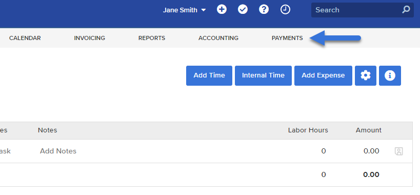The width and height of the screenshot is (420, 195).
Task: Open the checkmark tasks icon
Action: [243, 10]
